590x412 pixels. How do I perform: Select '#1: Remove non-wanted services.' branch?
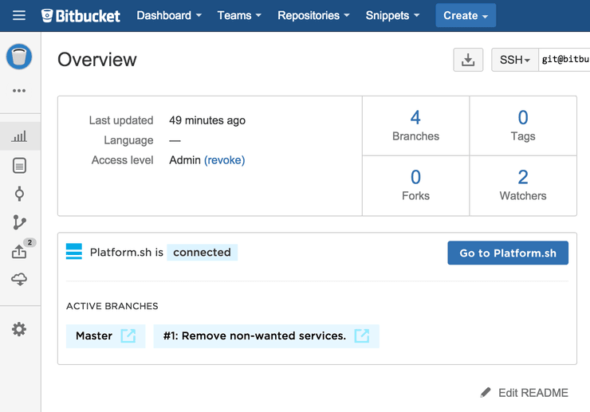[266, 336]
